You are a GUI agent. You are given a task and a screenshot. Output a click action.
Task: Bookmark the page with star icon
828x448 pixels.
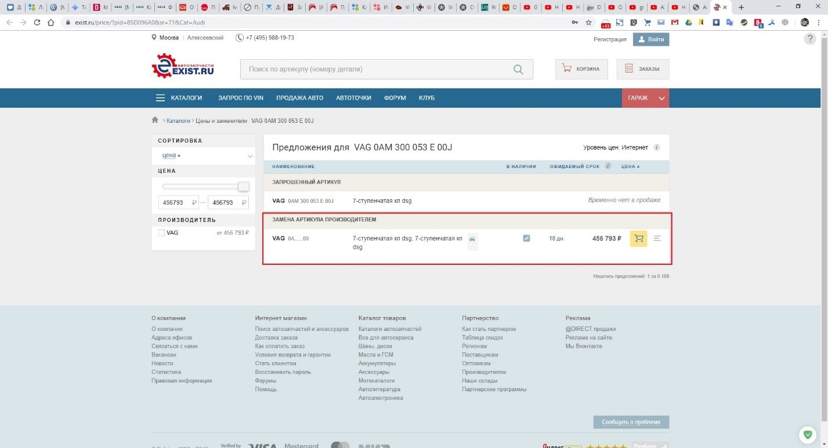point(589,23)
